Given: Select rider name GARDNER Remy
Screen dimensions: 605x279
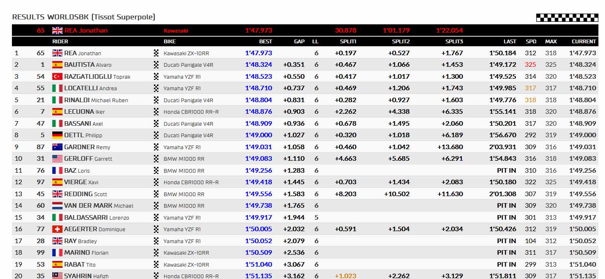Looking at the screenshot, I should [x=87, y=147].
